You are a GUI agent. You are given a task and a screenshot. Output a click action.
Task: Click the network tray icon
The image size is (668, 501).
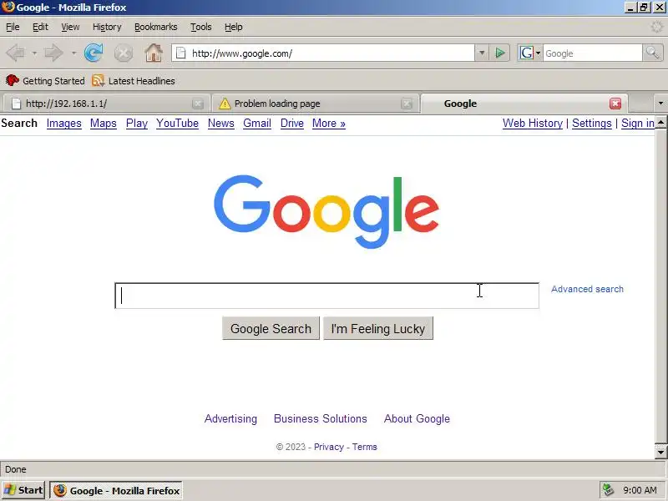608,490
